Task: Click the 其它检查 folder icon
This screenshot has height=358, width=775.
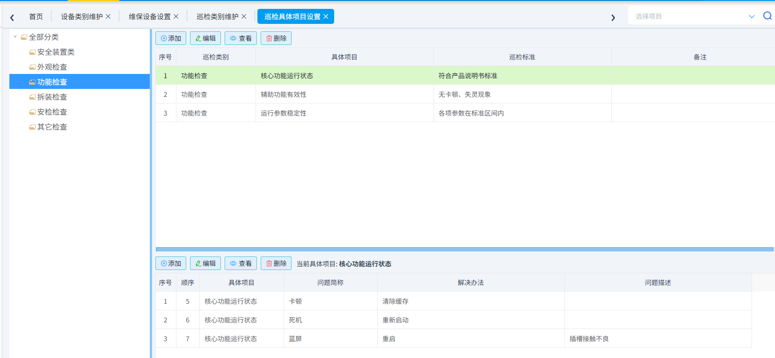Action: pos(32,127)
